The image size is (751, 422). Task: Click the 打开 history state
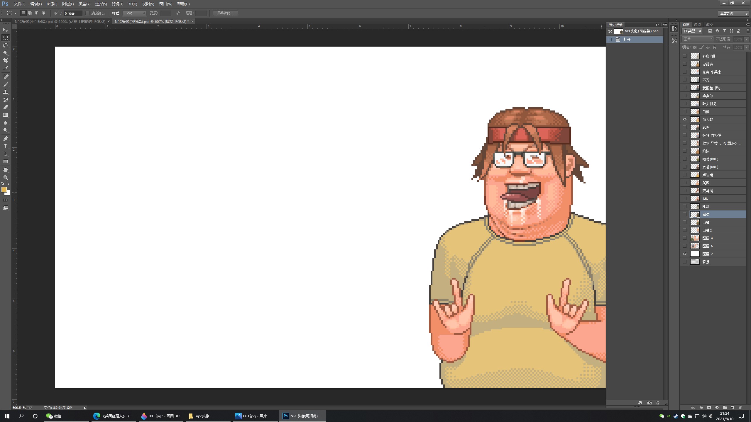(635, 39)
